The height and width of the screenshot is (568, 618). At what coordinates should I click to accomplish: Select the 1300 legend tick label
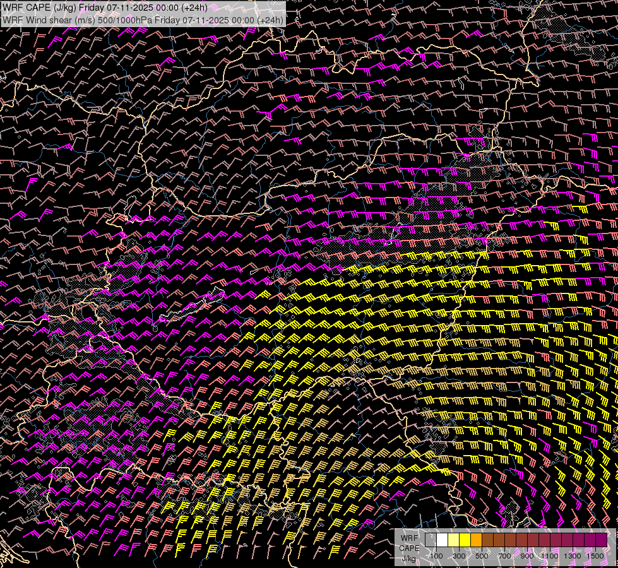tap(573, 556)
